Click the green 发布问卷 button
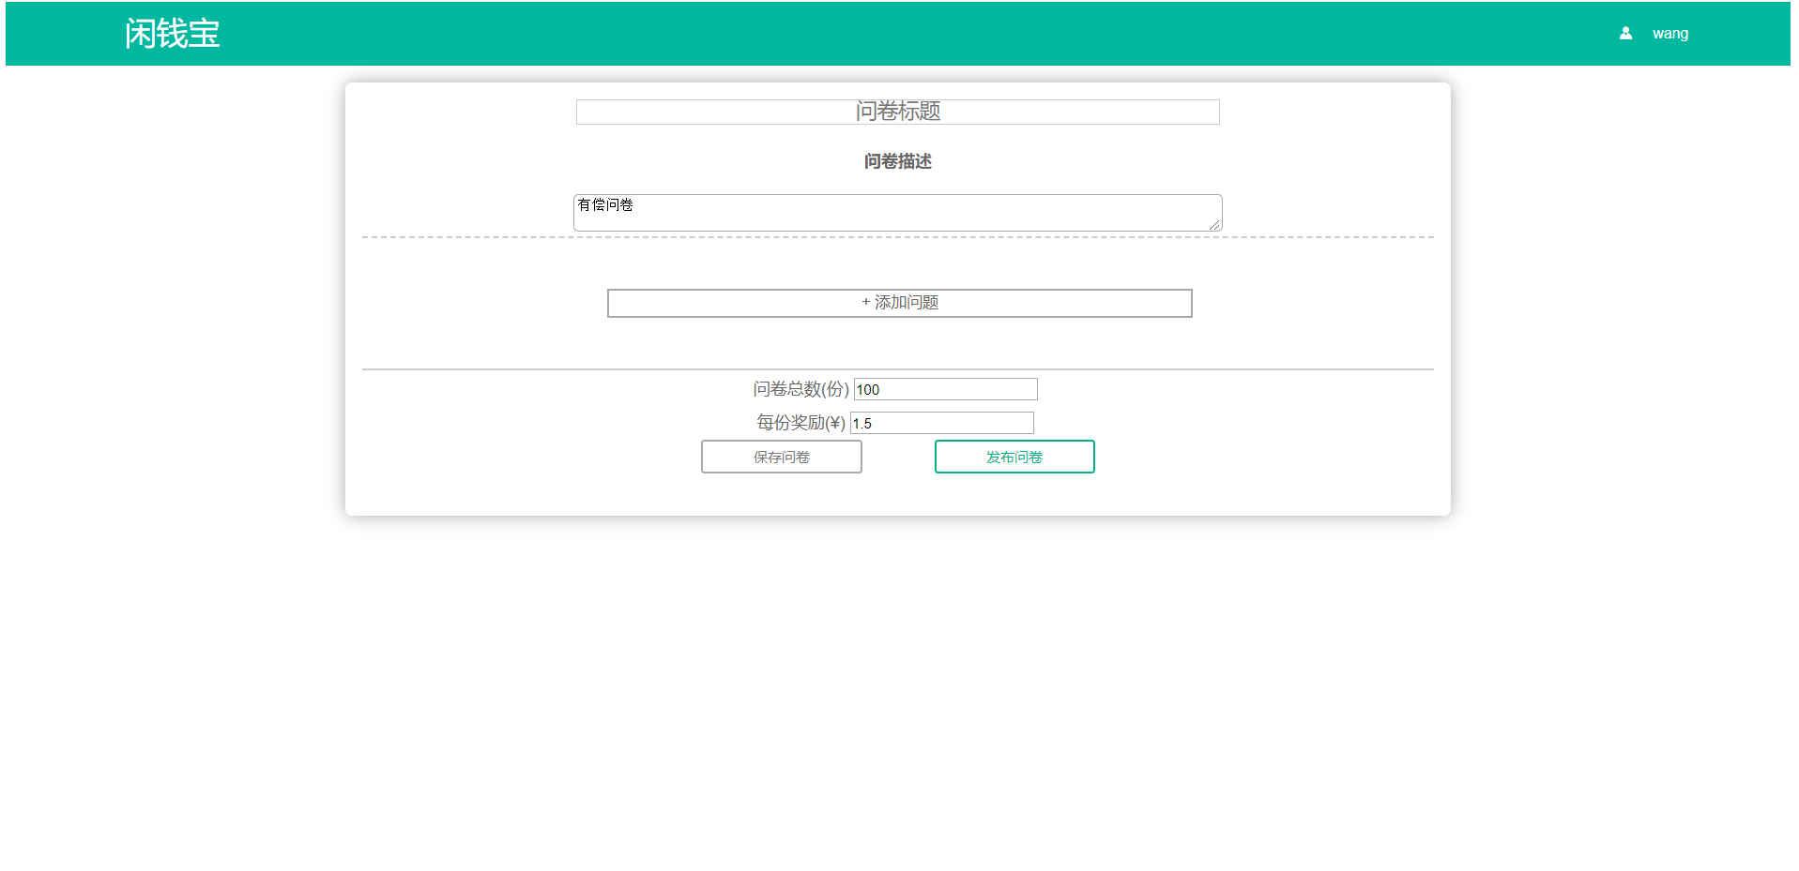 1014,457
